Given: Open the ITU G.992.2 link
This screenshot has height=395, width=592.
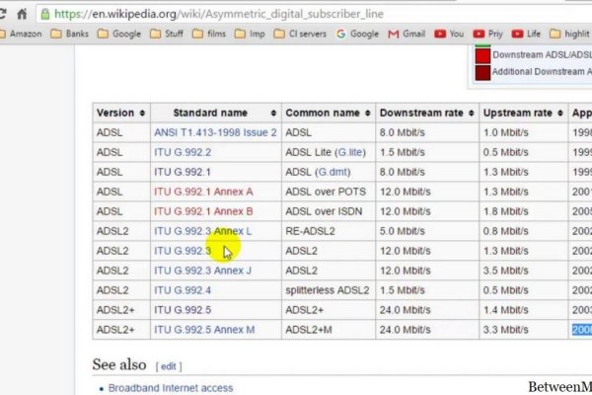Looking at the screenshot, I should 183,152.
